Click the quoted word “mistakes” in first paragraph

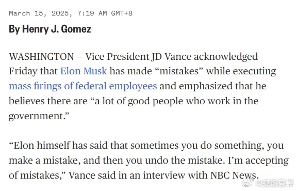click(179, 71)
